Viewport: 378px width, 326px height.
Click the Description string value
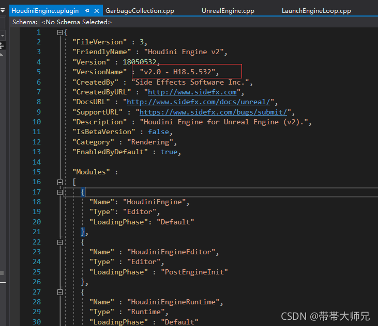[224, 122]
